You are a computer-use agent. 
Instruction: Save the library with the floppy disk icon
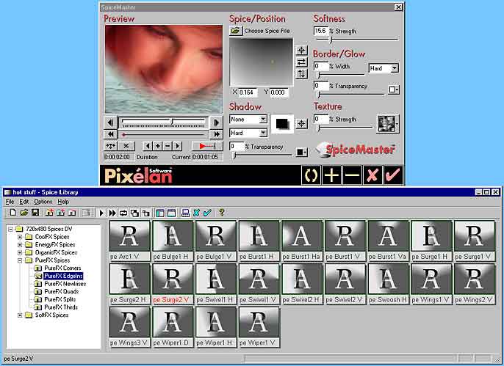coord(35,213)
